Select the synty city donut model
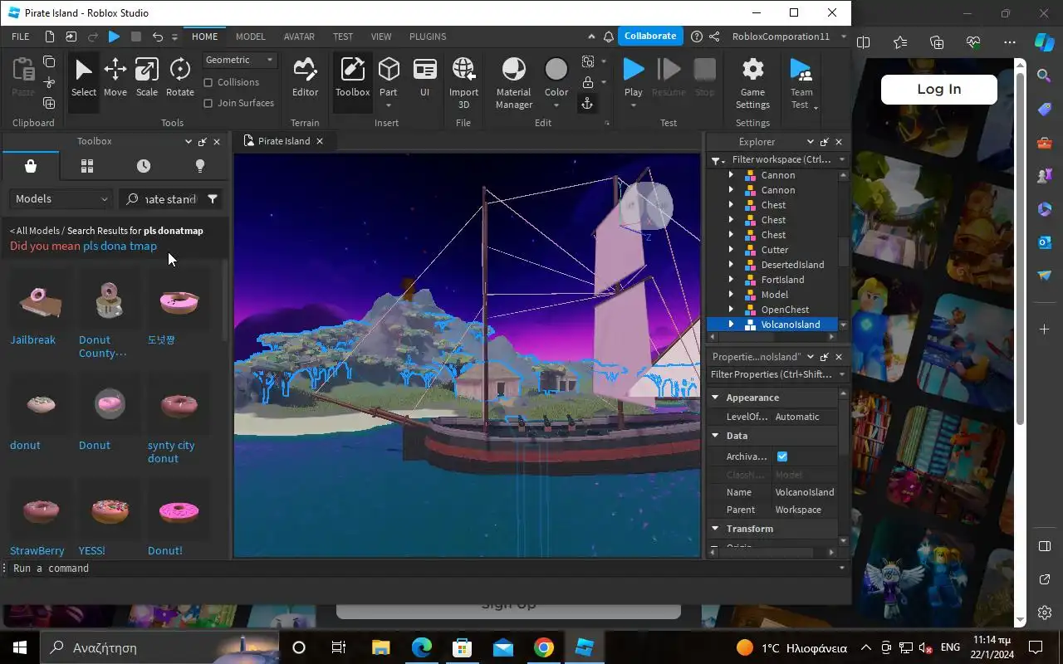The image size is (1063, 664). click(x=178, y=417)
